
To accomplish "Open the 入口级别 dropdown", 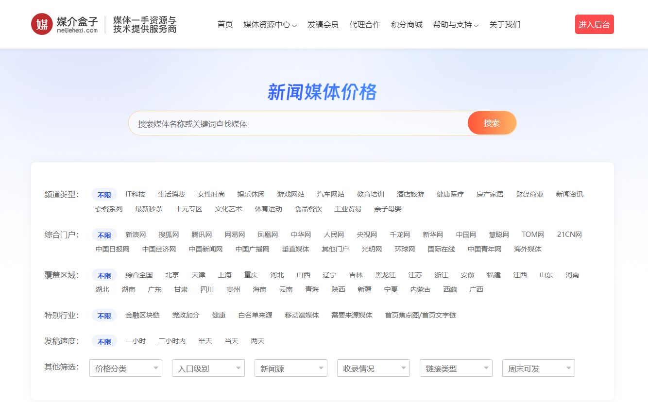I will pos(208,368).
